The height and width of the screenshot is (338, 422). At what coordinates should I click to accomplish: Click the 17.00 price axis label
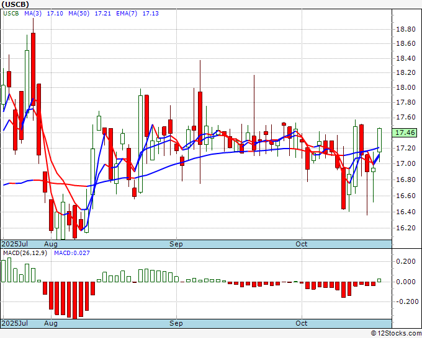406,163
